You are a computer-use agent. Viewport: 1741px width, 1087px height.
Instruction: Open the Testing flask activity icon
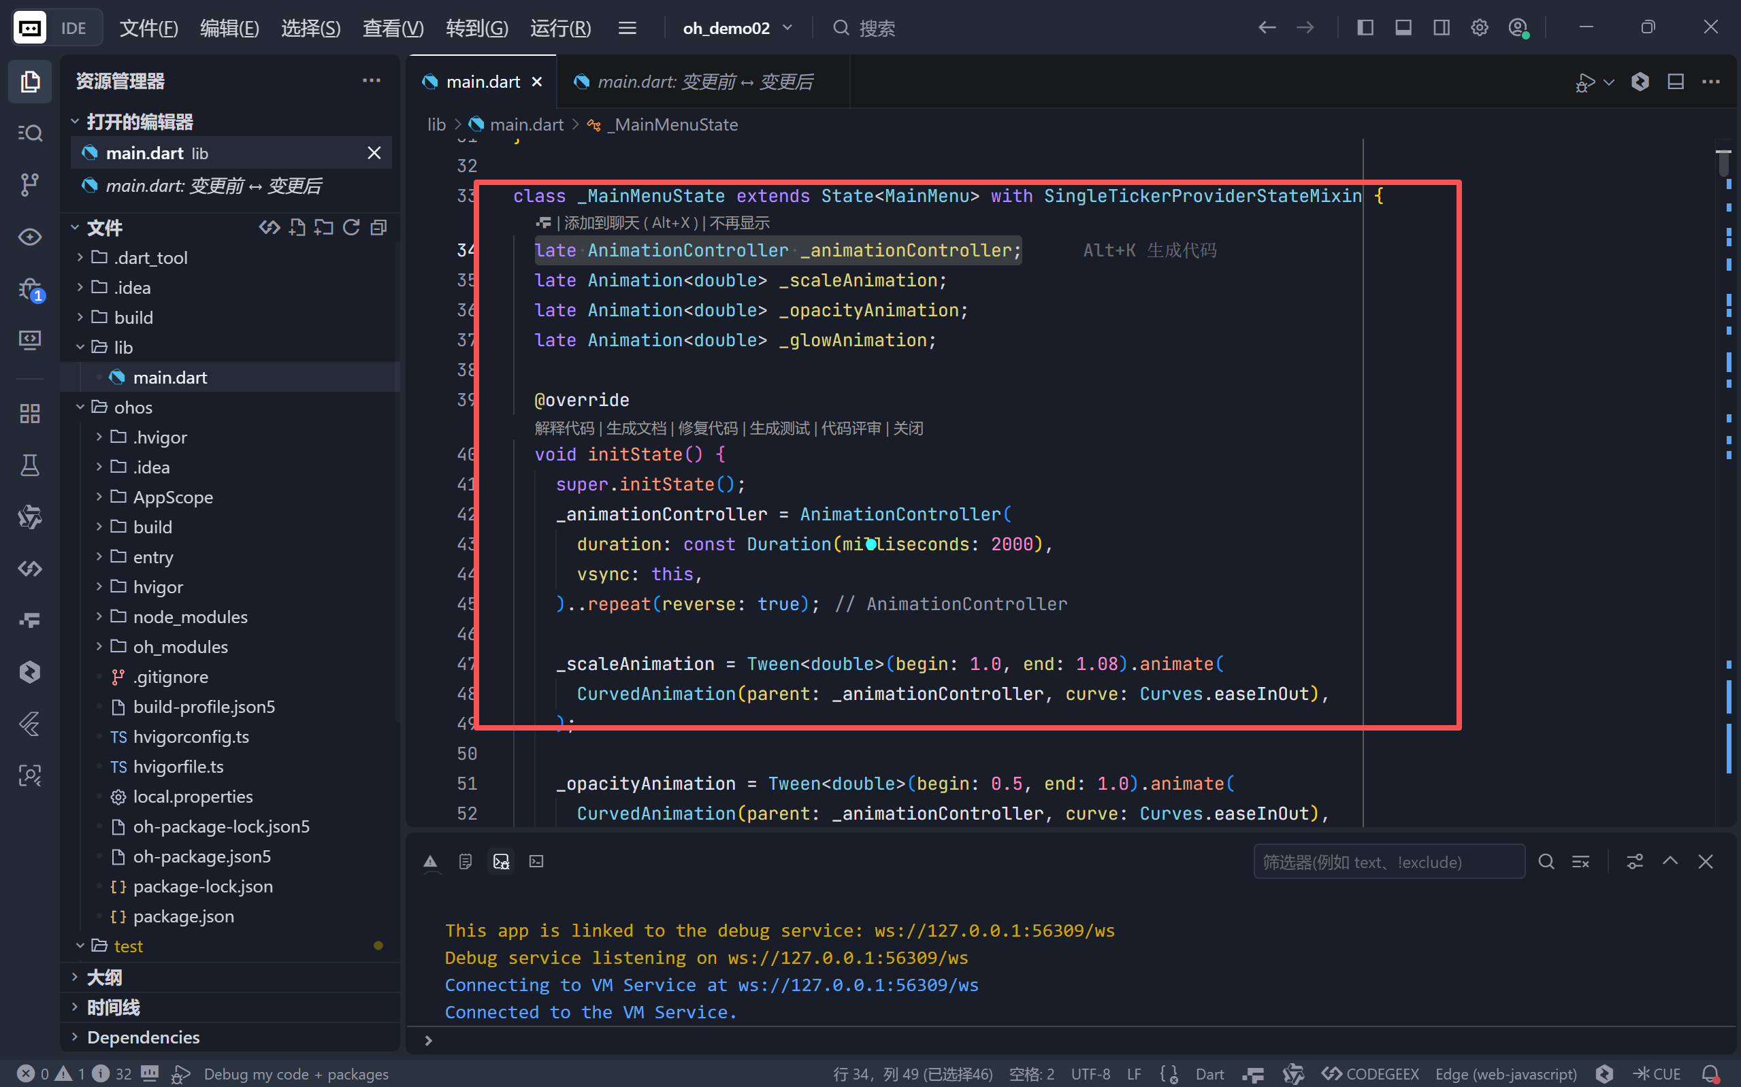(x=29, y=465)
